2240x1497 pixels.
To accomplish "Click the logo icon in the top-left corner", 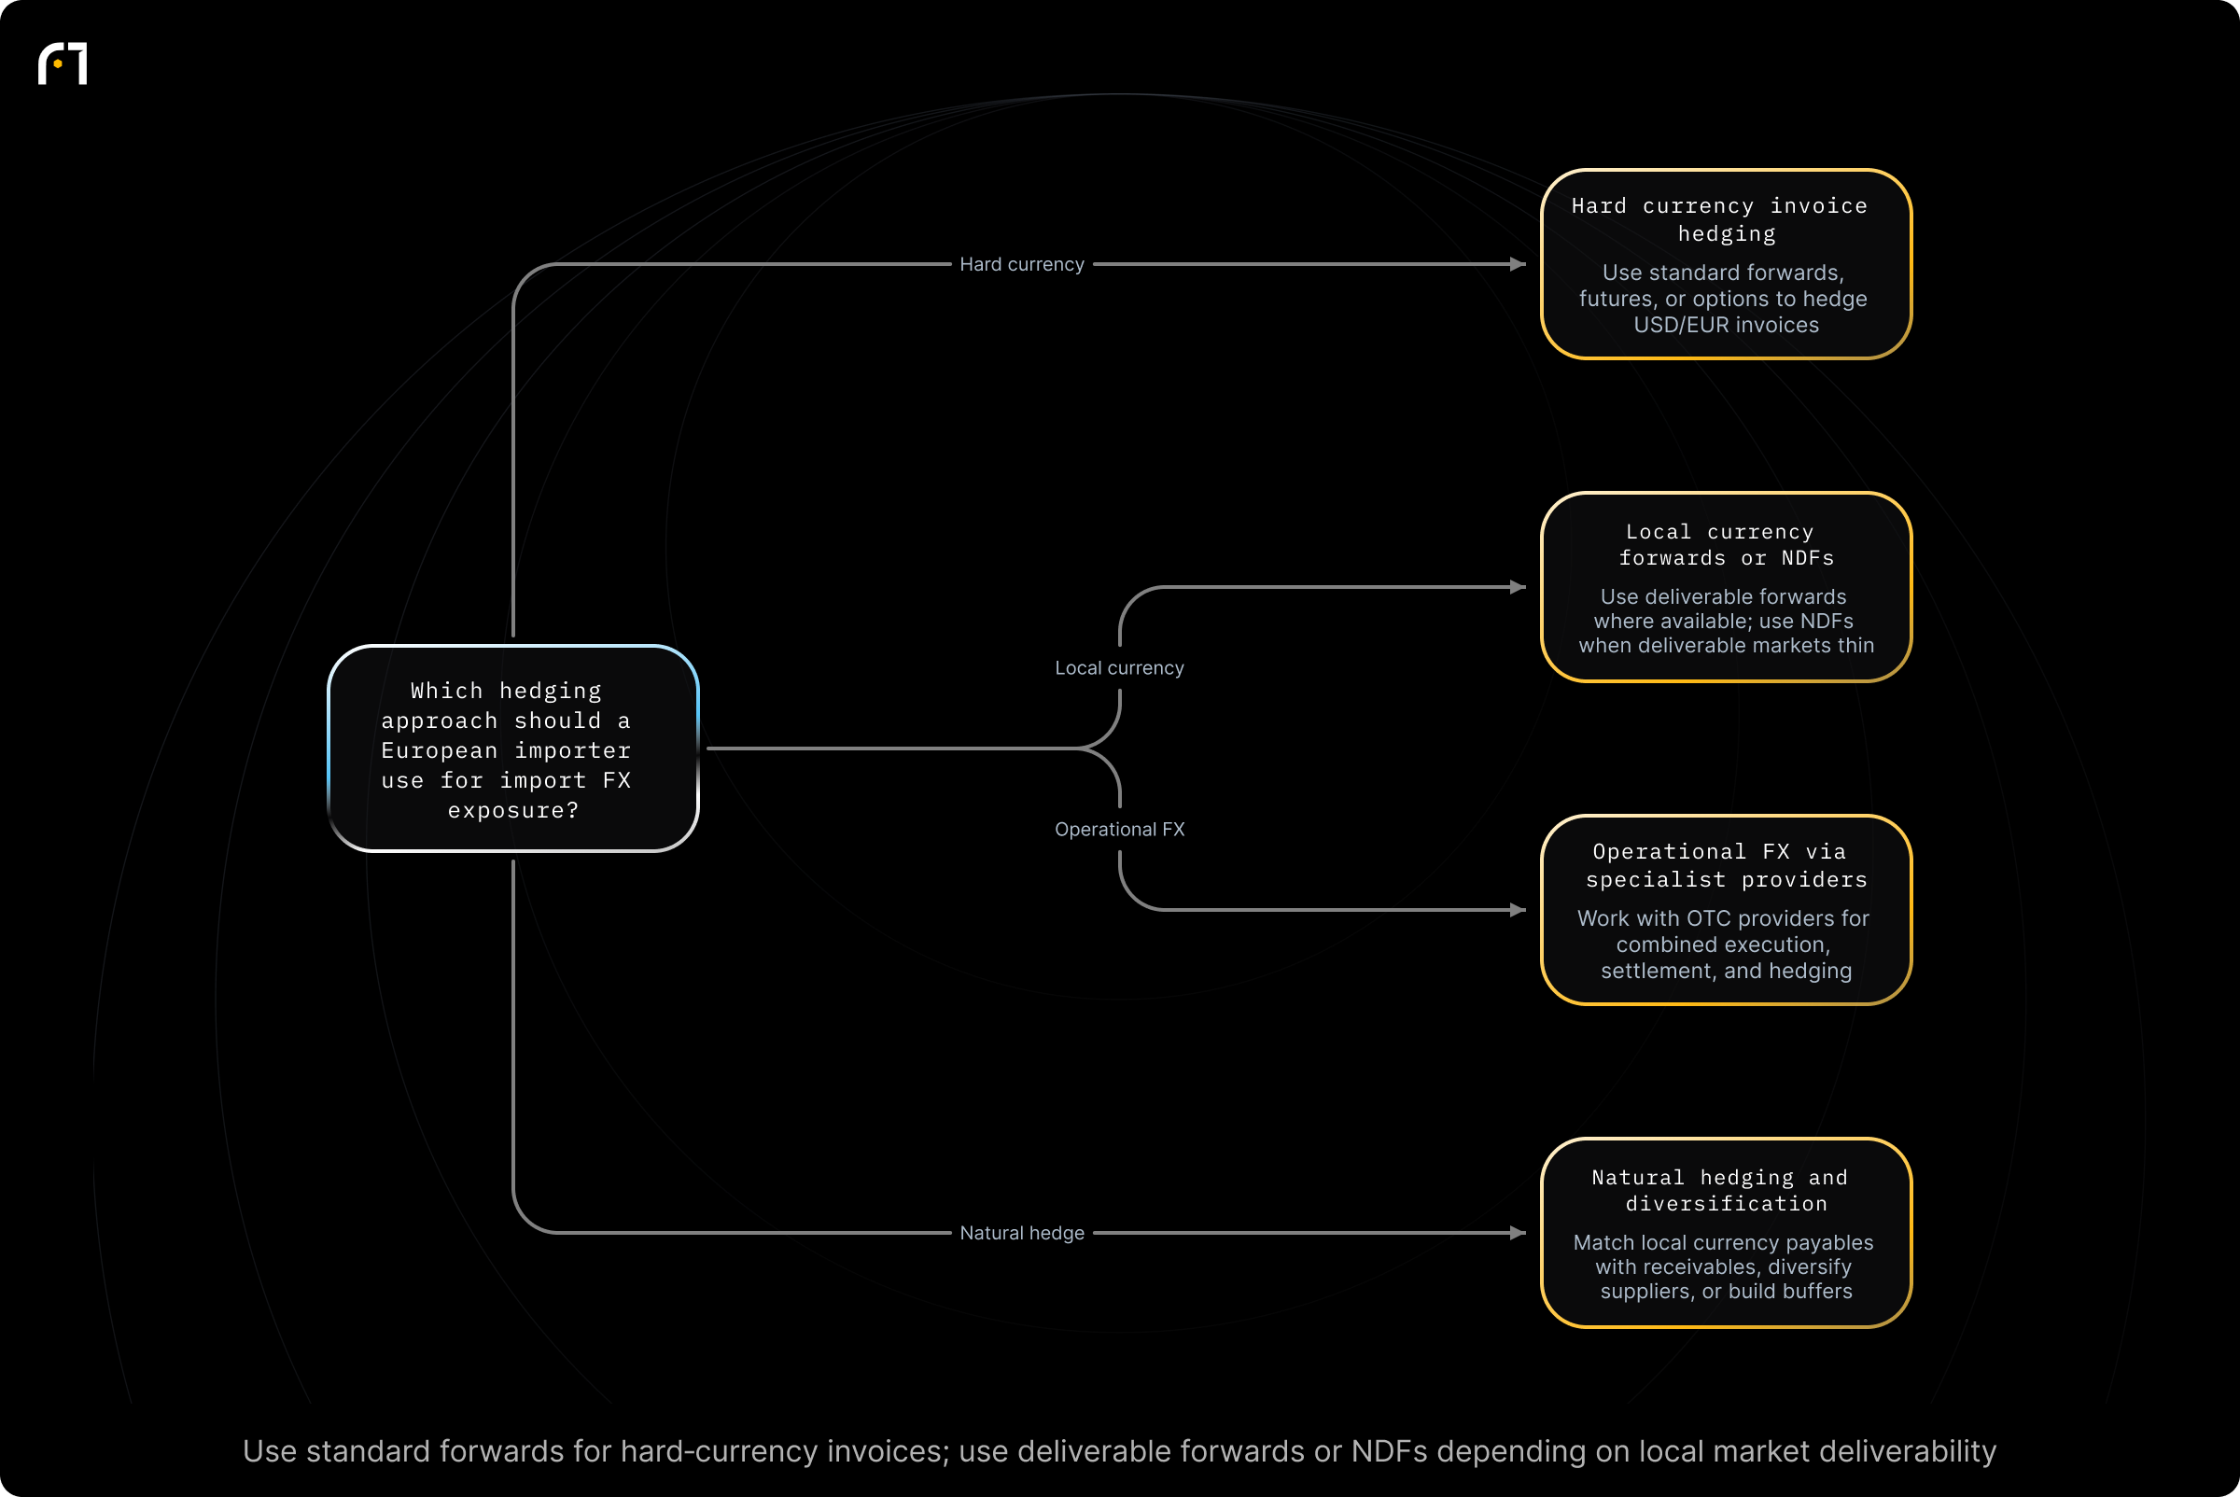I will [63, 63].
